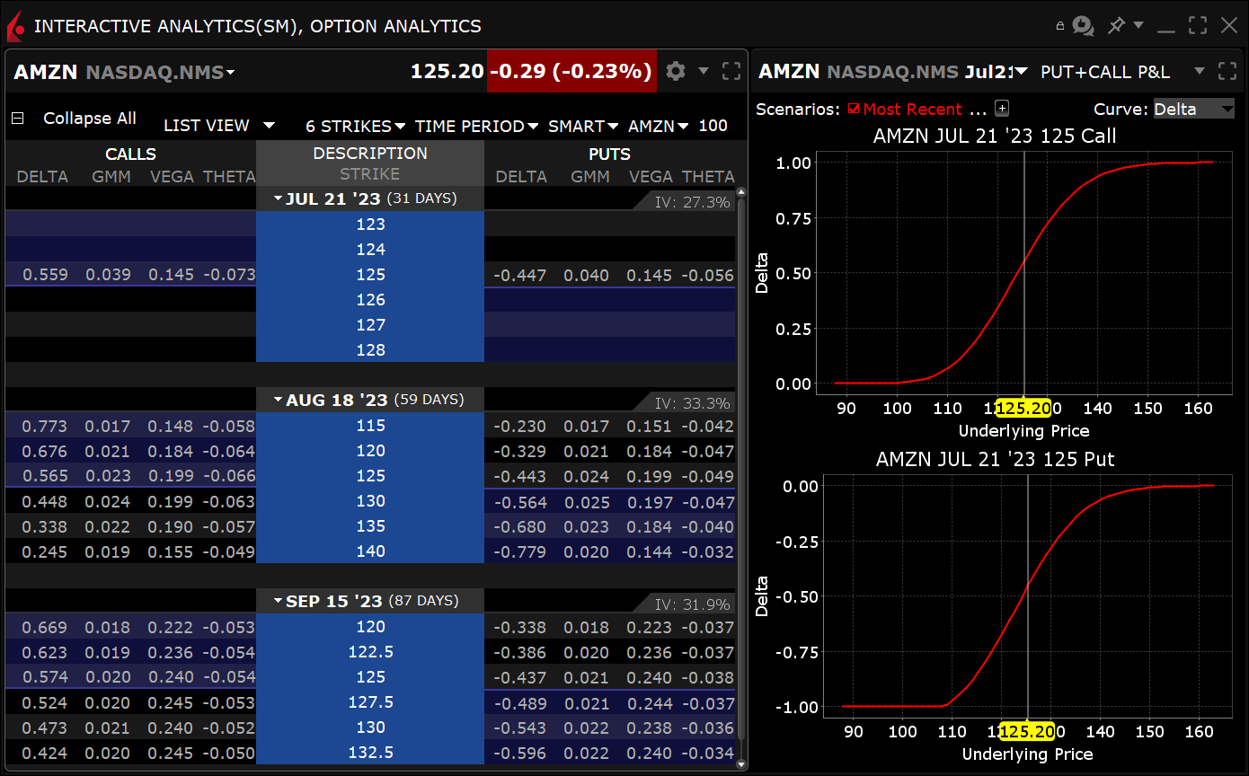Click the PUT+CALL P&L selector
Image resolution: width=1249 pixels, height=776 pixels.
[1123, 72]
